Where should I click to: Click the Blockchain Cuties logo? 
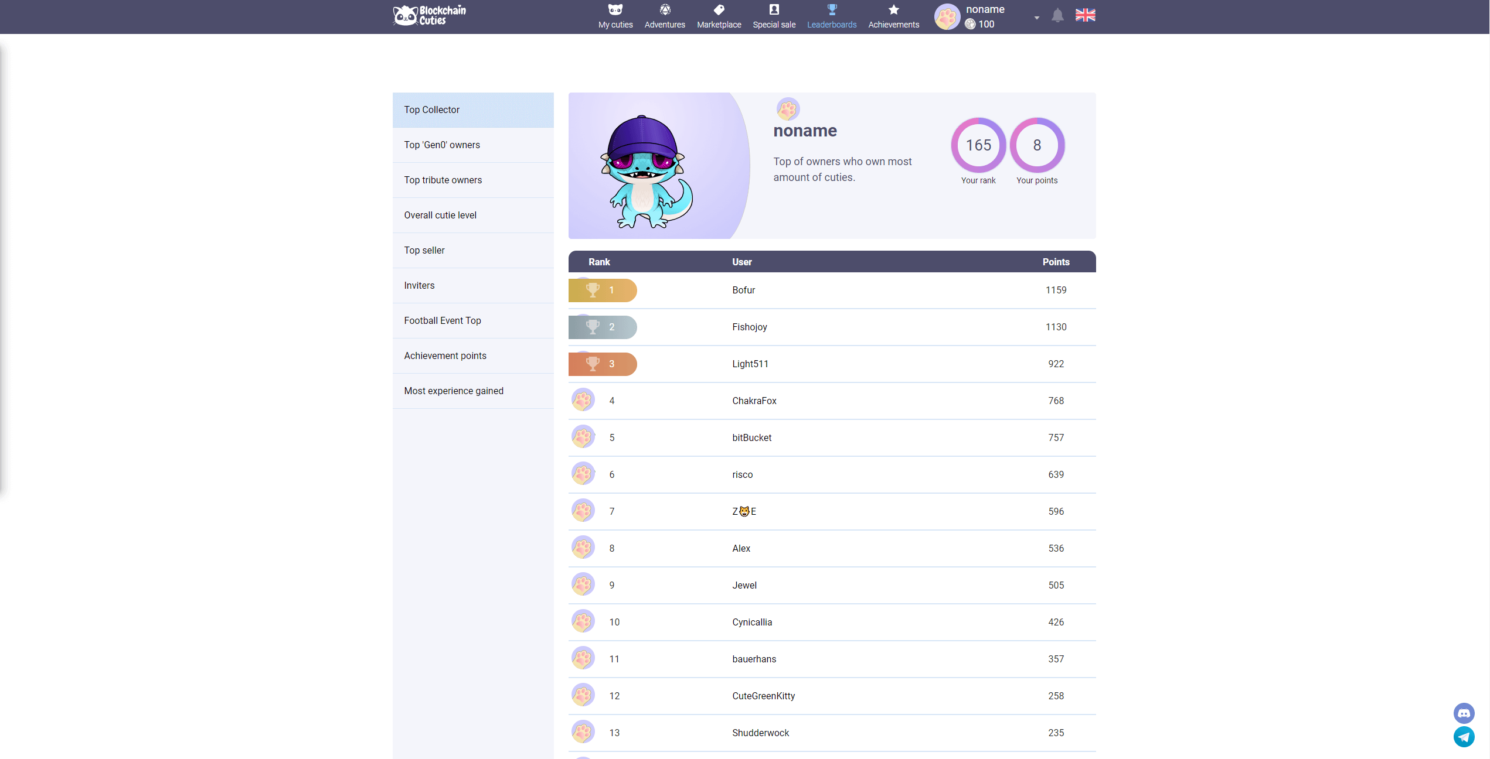(x=429, y=15)
